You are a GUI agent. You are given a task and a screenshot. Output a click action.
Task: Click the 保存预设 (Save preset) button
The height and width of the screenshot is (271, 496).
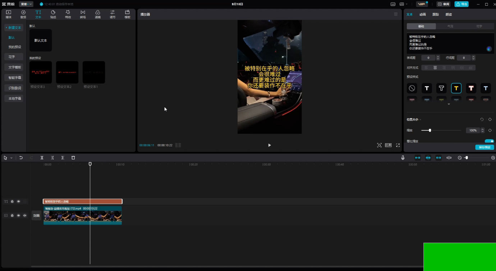coord(484,147)
